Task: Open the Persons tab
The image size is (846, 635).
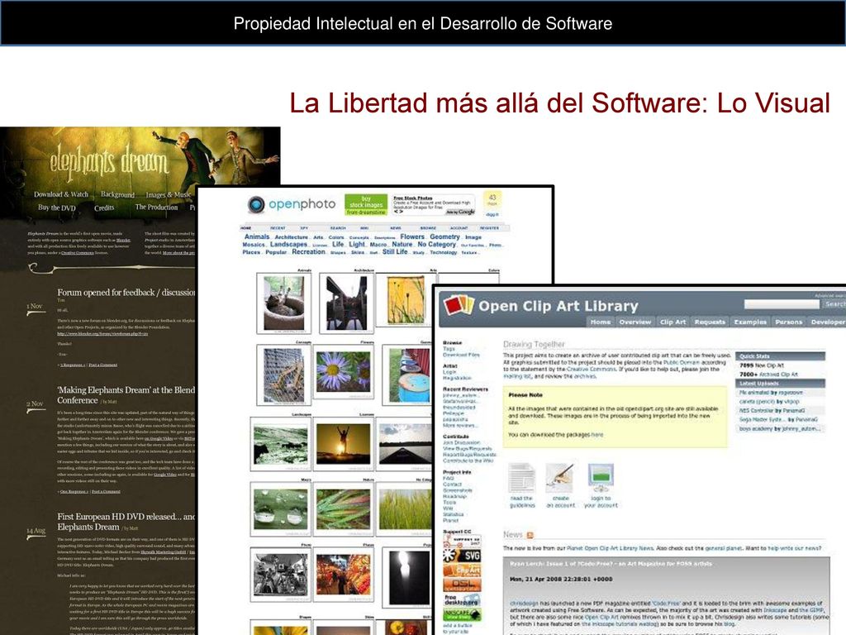Action: point(788,322)
